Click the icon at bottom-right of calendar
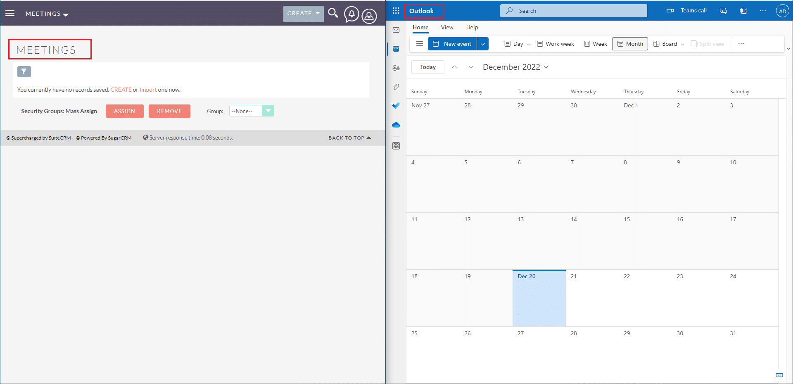The width and height of the screenshot is (793, 384). 779,375
